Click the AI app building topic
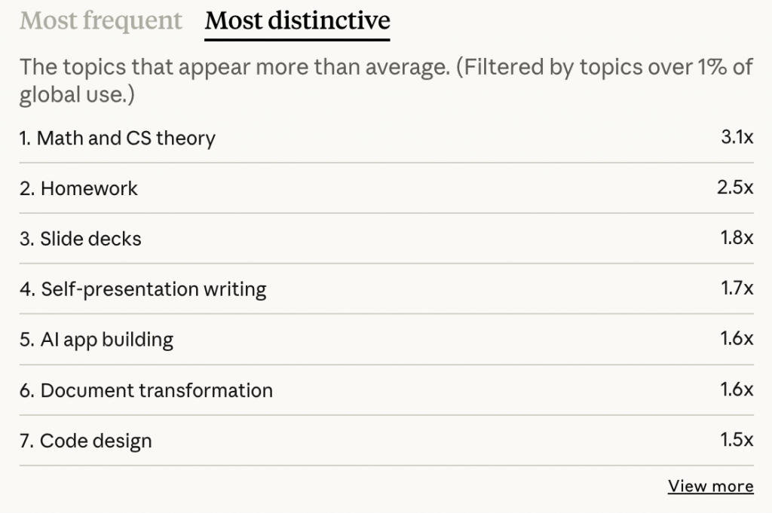 107,340
